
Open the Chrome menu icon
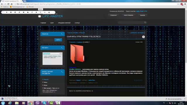pos(185,4)
